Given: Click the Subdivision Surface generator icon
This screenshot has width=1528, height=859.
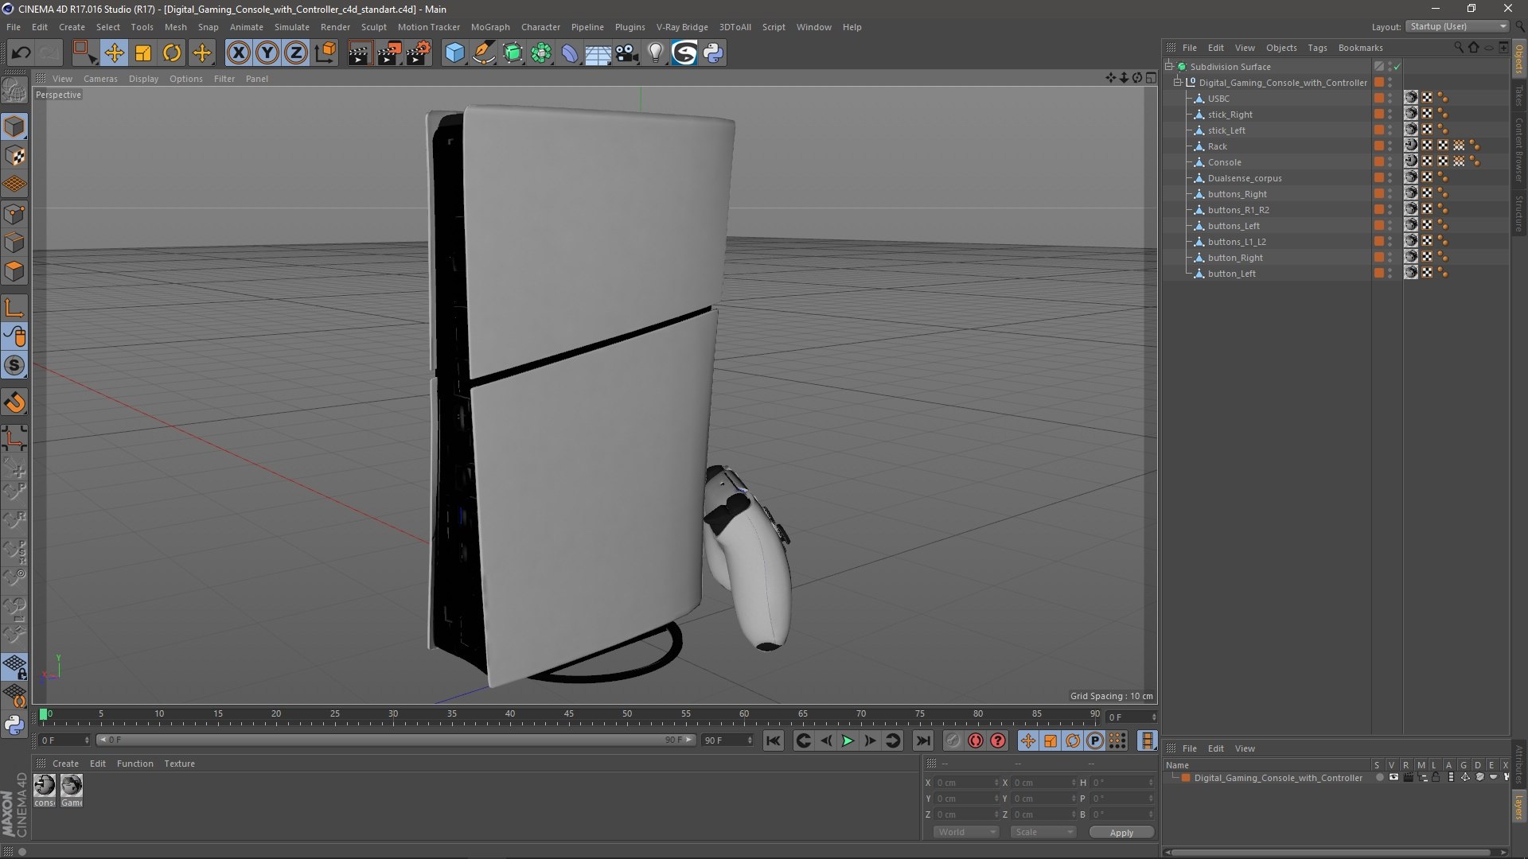Looking at the screenshot, I should pyautogui.click(x=513, y=53).
